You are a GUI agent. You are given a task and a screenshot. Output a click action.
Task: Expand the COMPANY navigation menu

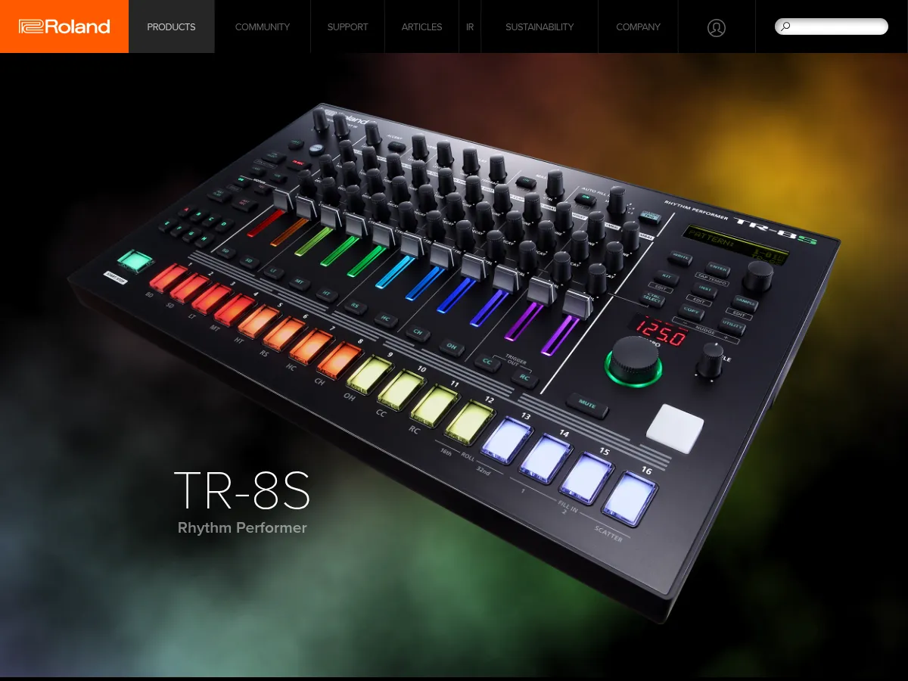click(x=638, y=26)
